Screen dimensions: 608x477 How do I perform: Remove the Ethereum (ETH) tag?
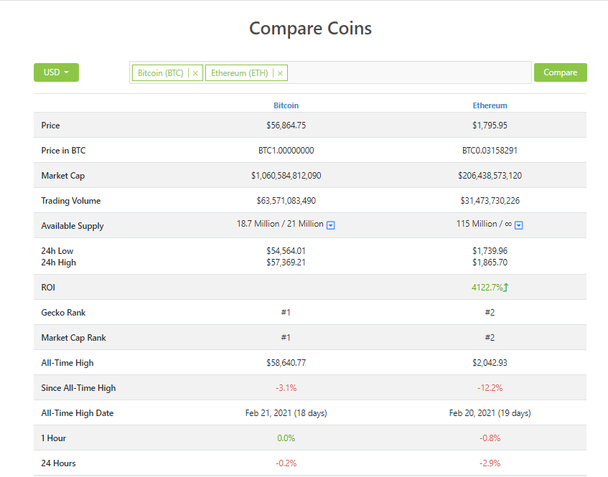(280, 73)
